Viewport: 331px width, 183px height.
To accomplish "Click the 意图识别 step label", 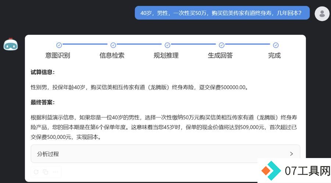I will pos(58,55).
